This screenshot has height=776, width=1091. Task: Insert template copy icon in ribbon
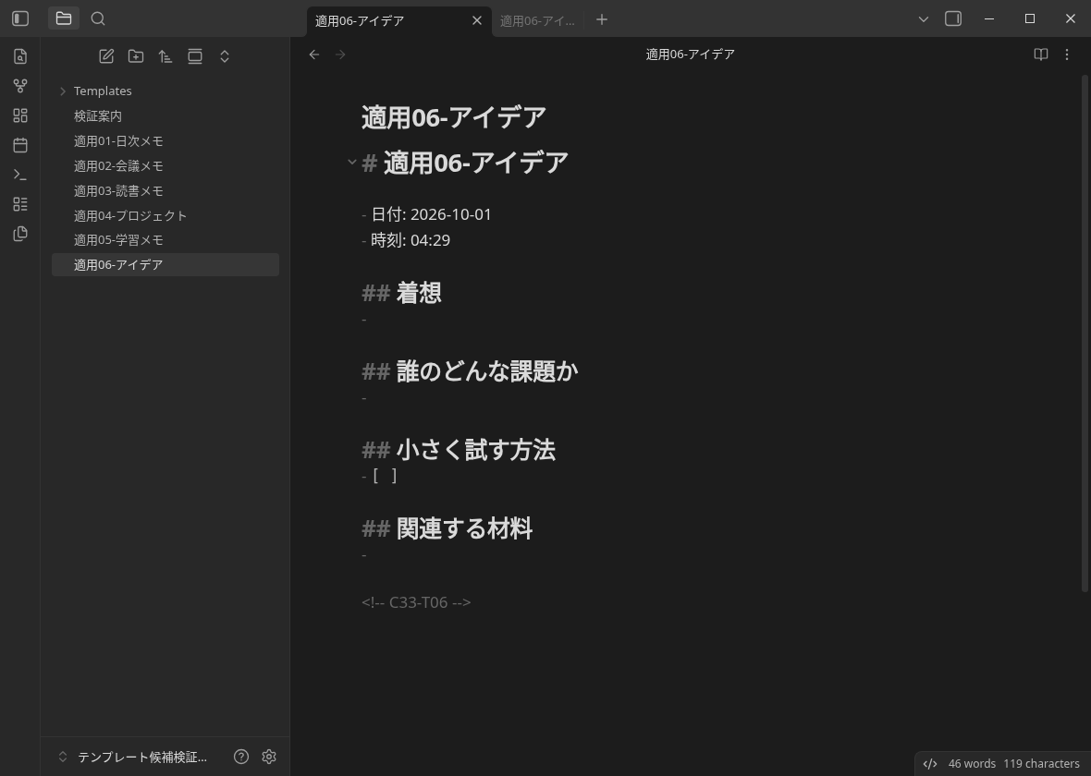pyautogui.click(x=20, y=234)
